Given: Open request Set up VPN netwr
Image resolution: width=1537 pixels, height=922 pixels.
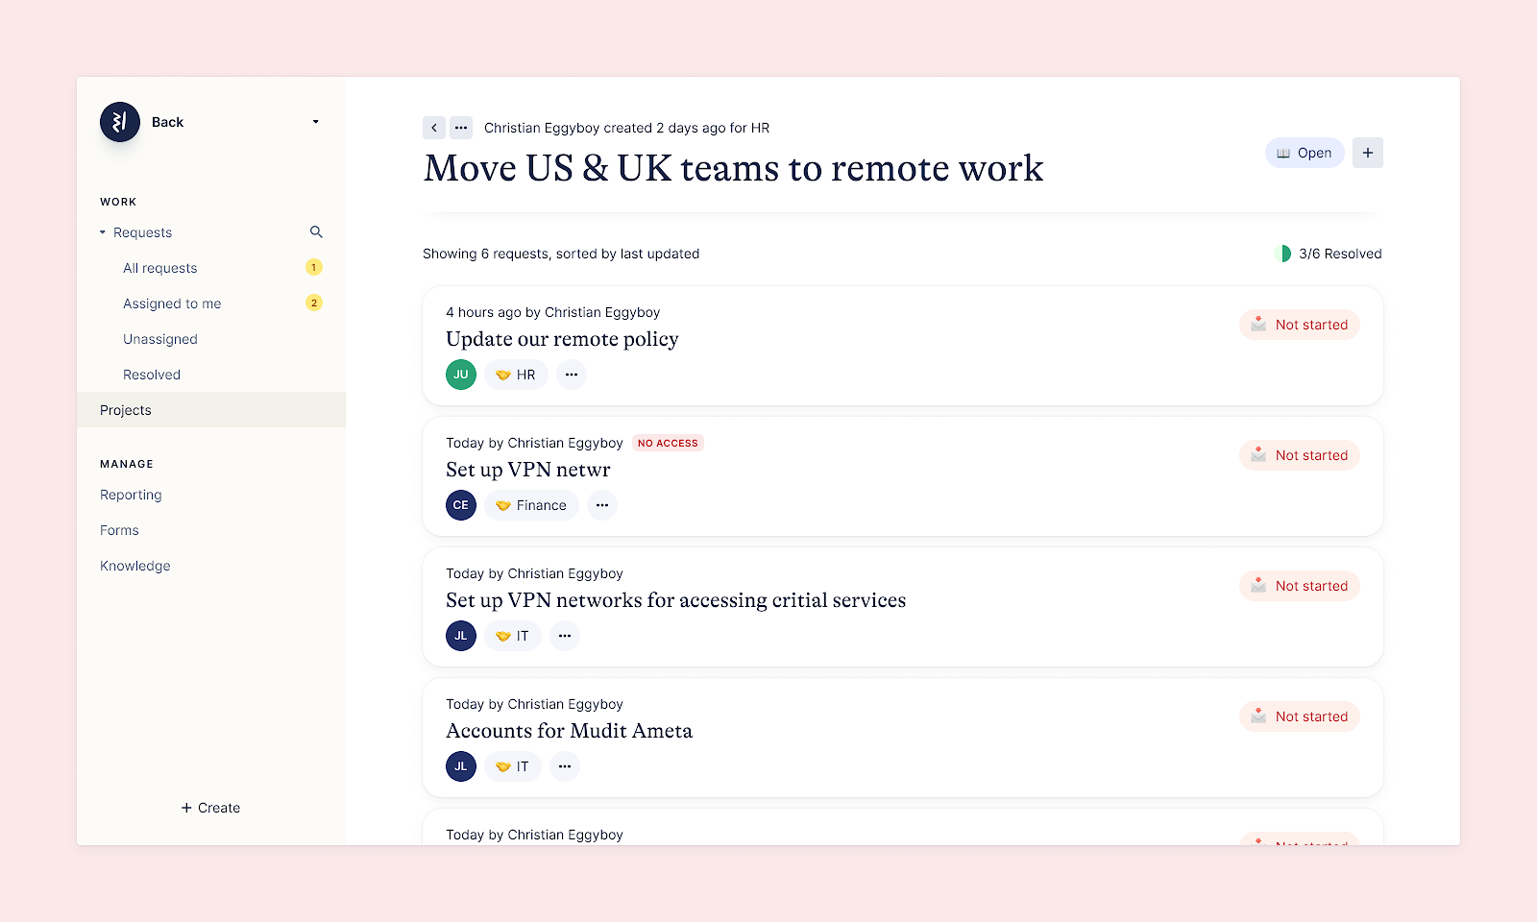Looking at the screenshot, I should (528, 470).
